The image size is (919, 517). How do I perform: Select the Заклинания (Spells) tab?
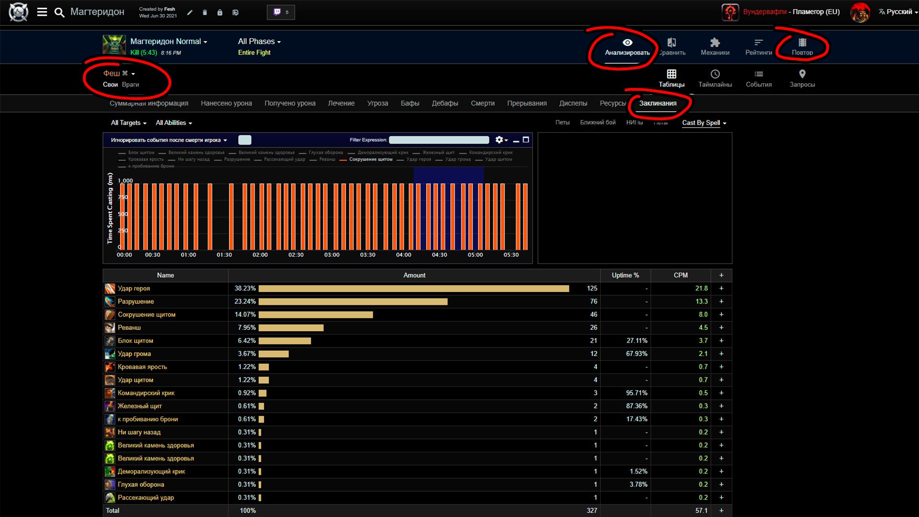click(x=658, y=103)
